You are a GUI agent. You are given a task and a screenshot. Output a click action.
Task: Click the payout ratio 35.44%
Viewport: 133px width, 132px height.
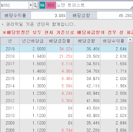click(x=93, y=123)
